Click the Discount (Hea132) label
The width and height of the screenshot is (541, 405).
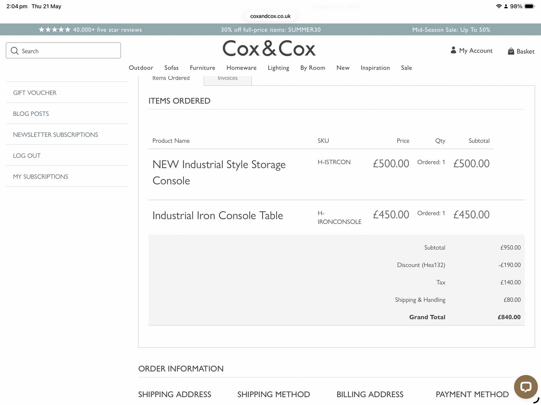pyautogui.click(x=421, y=265)
